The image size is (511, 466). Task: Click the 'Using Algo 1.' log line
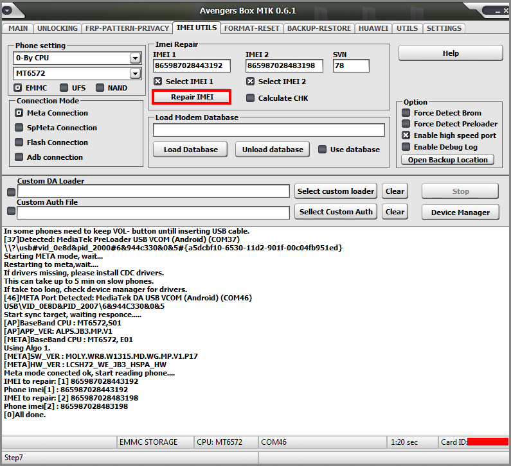pos(27,348)
